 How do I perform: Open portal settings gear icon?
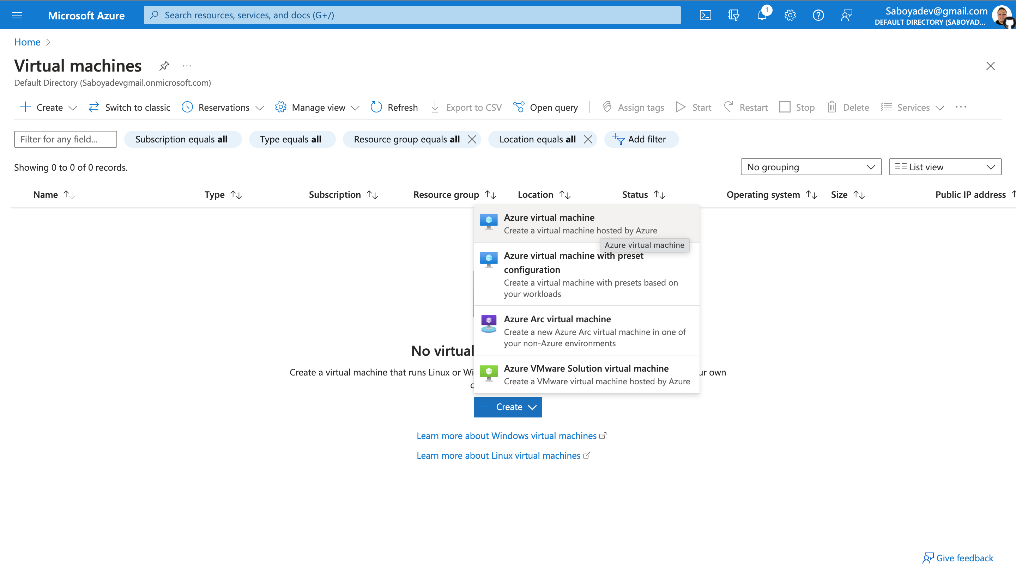click(790, 15)
